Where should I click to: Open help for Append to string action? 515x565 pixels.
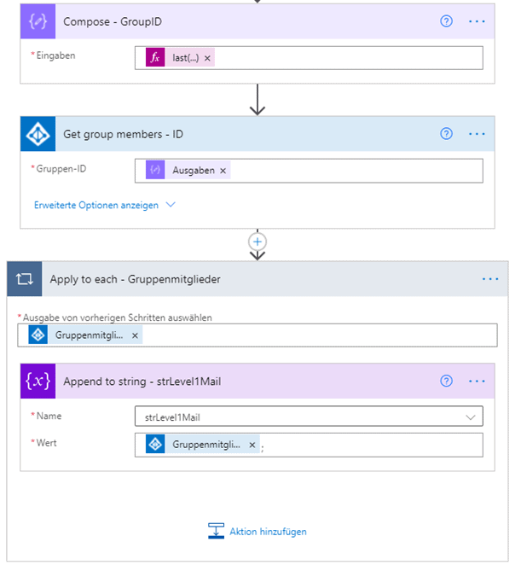(x=446, y=381)
